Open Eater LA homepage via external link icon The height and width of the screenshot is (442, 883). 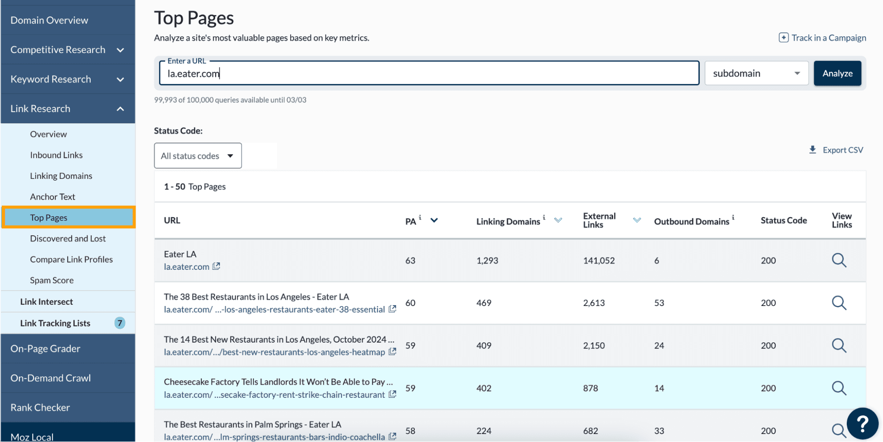pos(216,266)
